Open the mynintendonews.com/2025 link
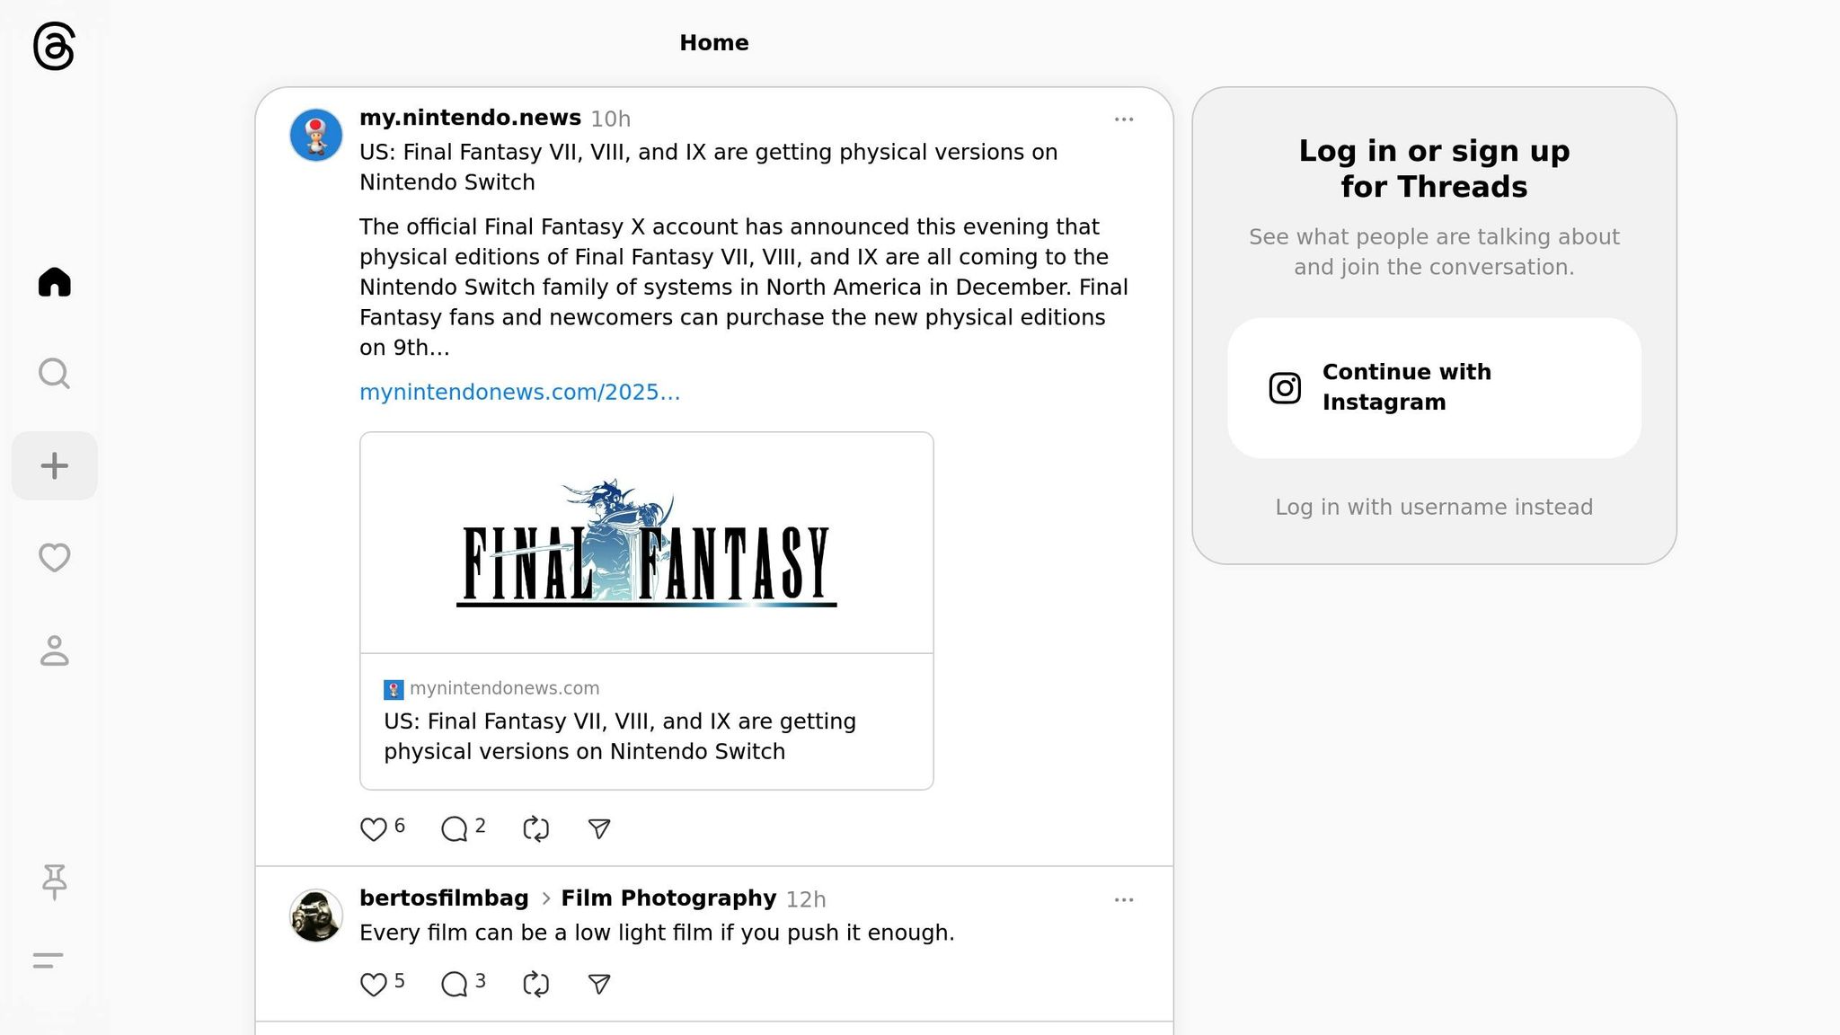This screenshot has height=1035, width=1840. (x=520, y=393)
